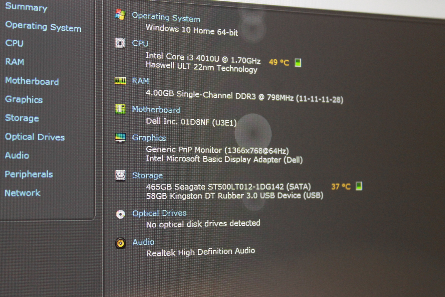Click the Graphics monitor icon
Image resolution: width=445 pixels, height=297 pixels.
point(120,138)
